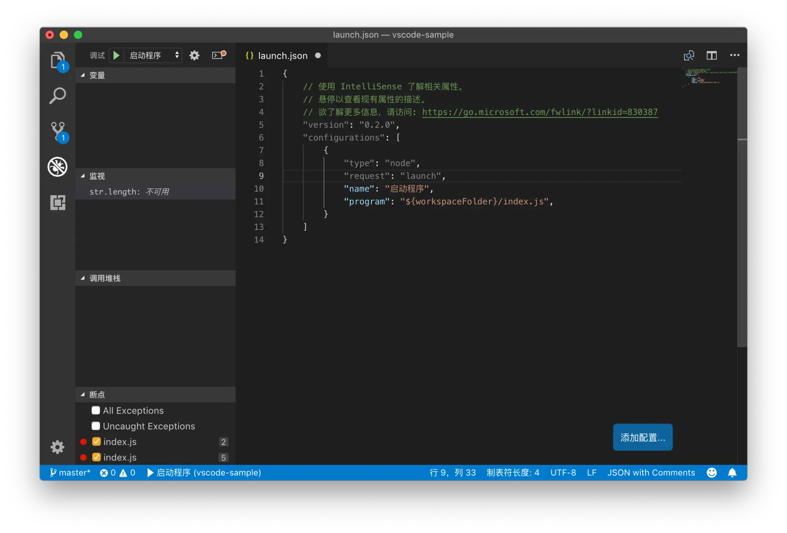This screenshot has height=533, width=787.
Task: Open the Extensions view icon
Action: click(x=57, y=202)
